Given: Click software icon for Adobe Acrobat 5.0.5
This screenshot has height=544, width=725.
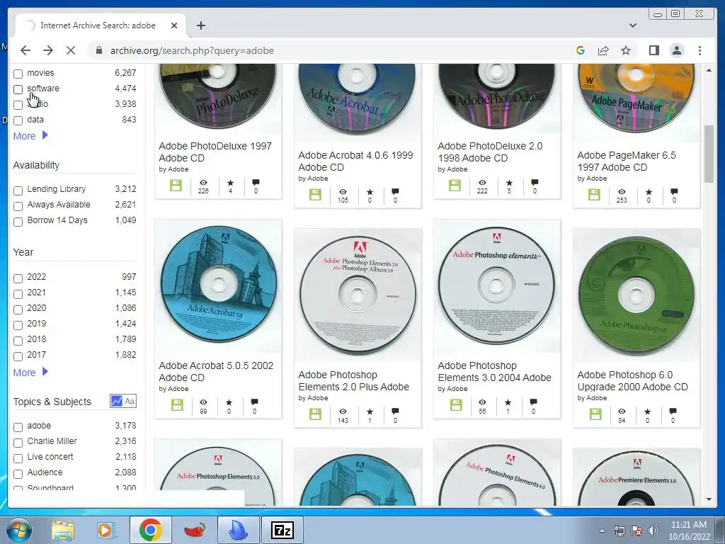Looking at the screenshot, I should [176, 405].
